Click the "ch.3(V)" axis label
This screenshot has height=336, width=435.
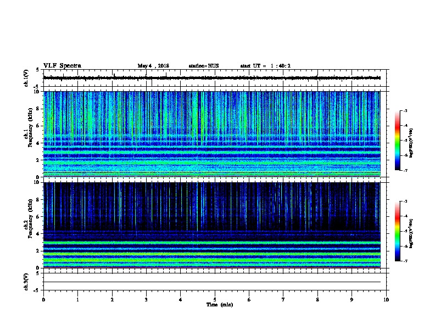coord(26,282)
